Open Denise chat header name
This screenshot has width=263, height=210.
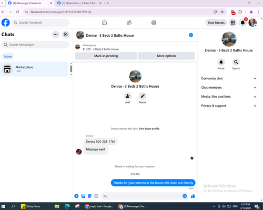point(110,35)
